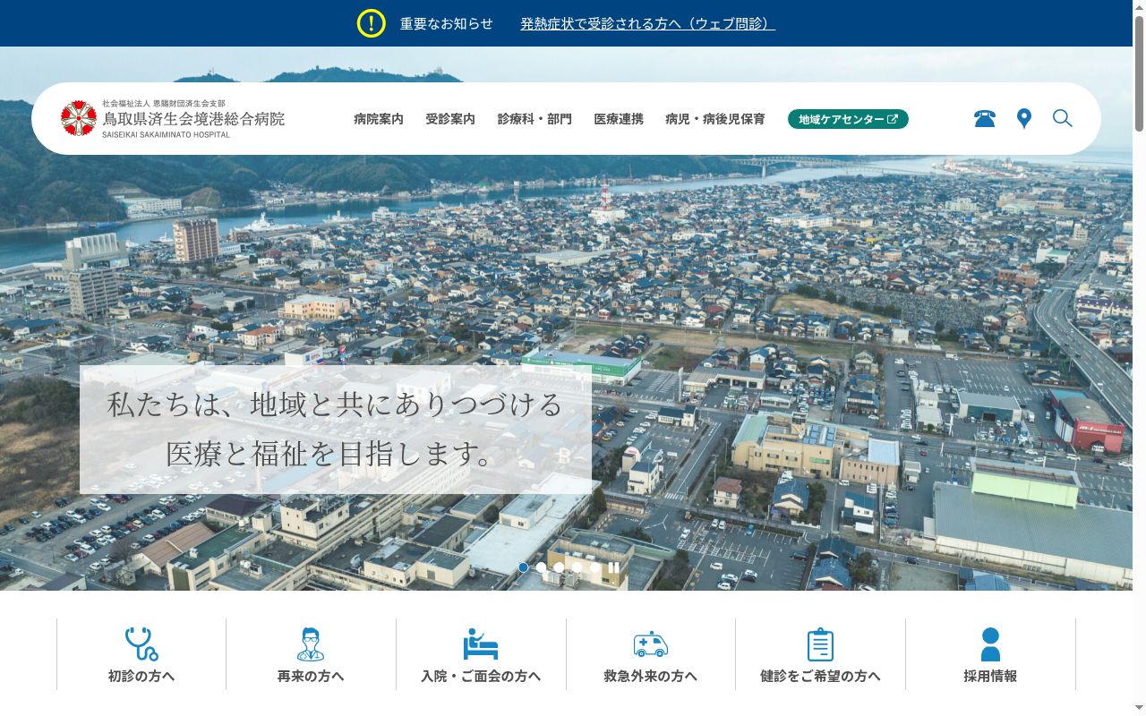
Task: Click the green 地域ケアセンター button
Action: (848, 119)
